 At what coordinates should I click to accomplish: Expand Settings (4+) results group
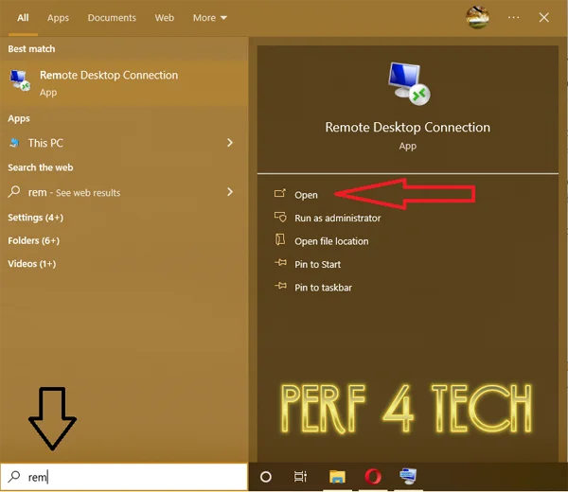(36, 218)
